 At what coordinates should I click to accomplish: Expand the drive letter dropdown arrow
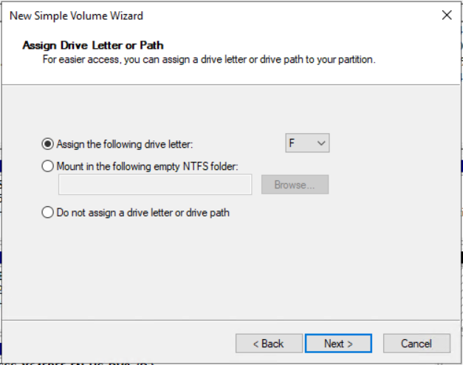pos(320,144)
